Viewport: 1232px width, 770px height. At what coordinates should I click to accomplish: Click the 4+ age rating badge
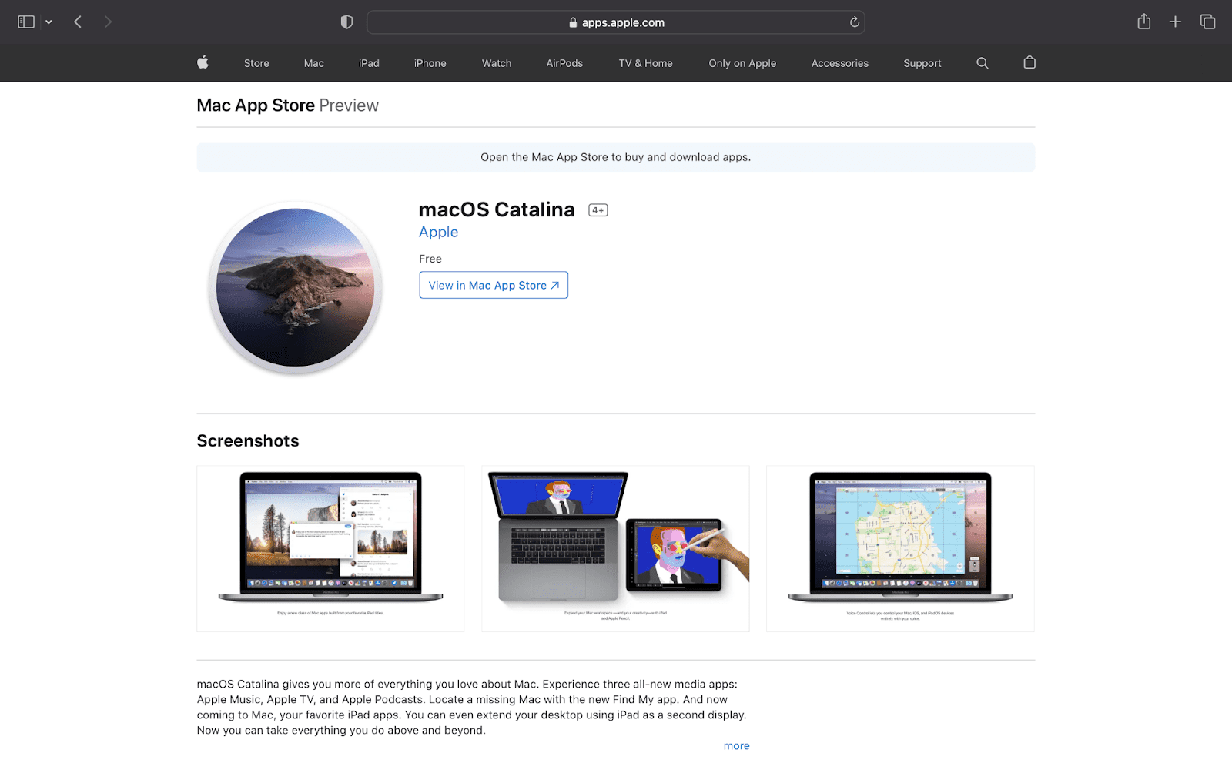click(598, 210)
